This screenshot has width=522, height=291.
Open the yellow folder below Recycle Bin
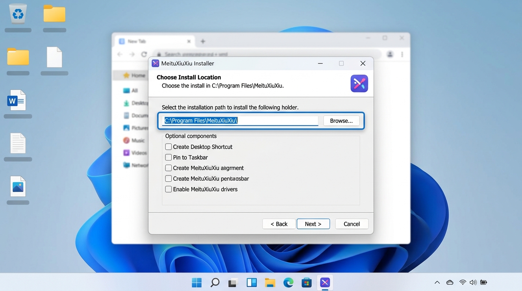(18, 57)
